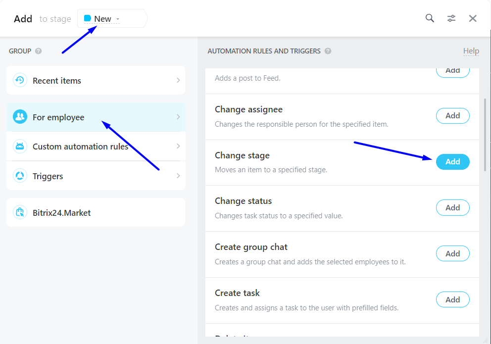The width and height of the screenshot is (491, 344).
Task: Click help icon beside Automation Rules and Triggers
Action: click(328, 51)
